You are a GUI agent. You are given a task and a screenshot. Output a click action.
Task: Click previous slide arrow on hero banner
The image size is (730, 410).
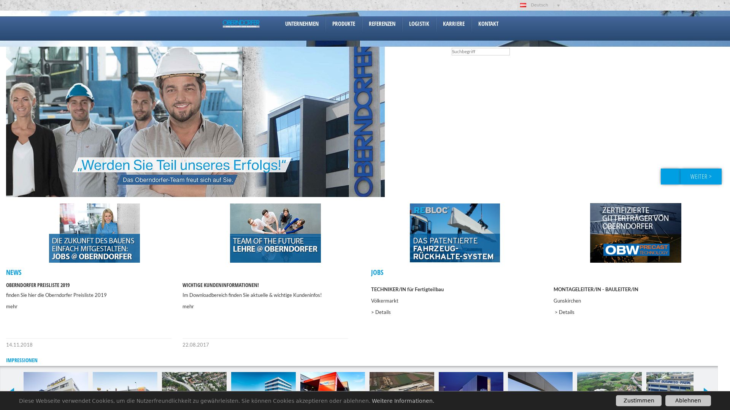9,65
